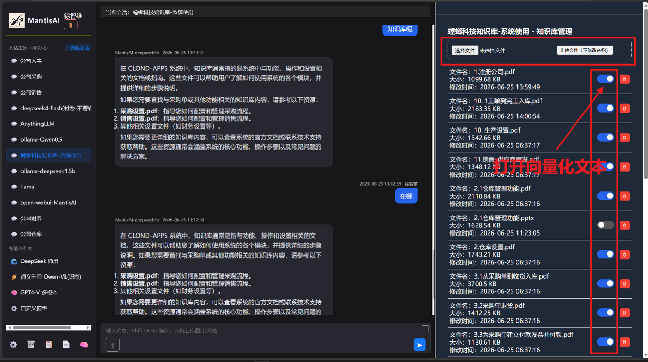
Task: Open the 公司采购 conversation
Action: tap(49, 77)
